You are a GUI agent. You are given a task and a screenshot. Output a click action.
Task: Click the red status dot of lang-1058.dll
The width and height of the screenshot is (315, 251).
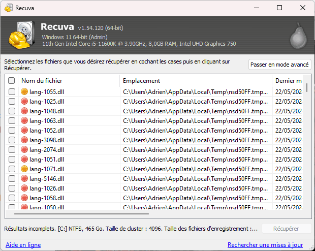pyautogui.click(x=24, y=198)
